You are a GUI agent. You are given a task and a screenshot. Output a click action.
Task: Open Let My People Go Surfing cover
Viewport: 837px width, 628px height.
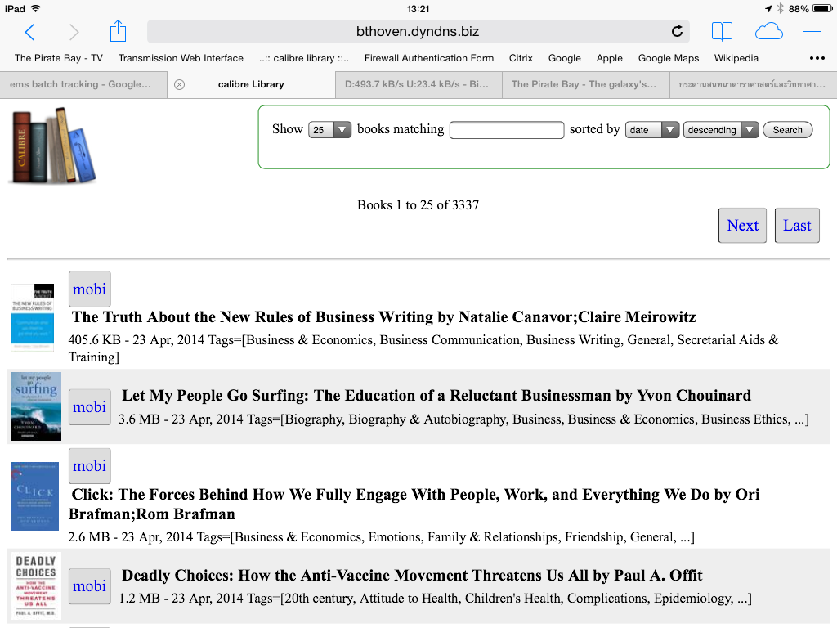point(36,406)
